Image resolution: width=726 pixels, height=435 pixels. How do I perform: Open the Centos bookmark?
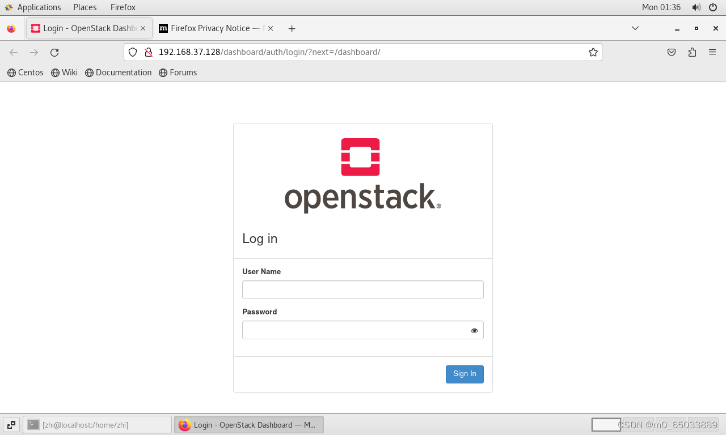coord(26,72)
